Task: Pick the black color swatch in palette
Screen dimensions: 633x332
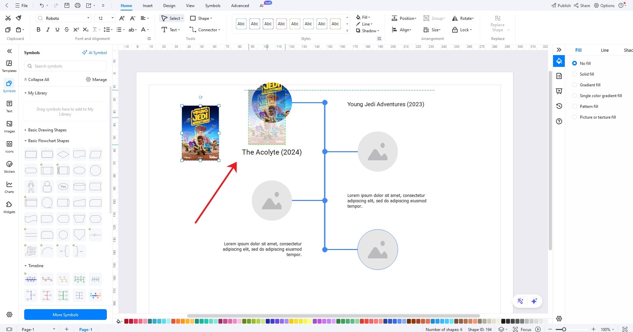Action: click(x=503, y=321)
